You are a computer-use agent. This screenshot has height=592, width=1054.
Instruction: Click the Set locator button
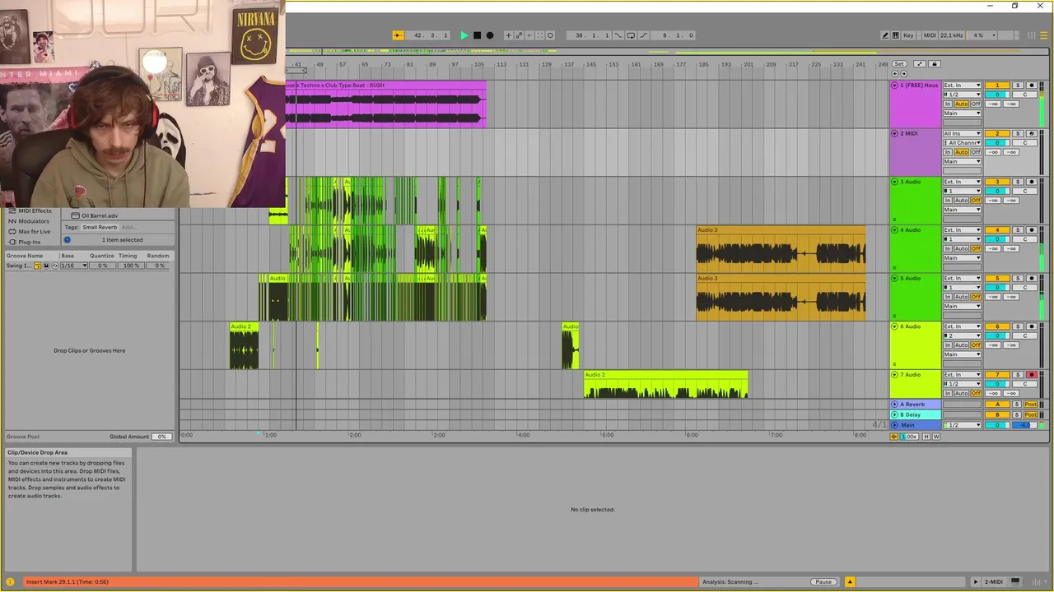coord(898,64)
